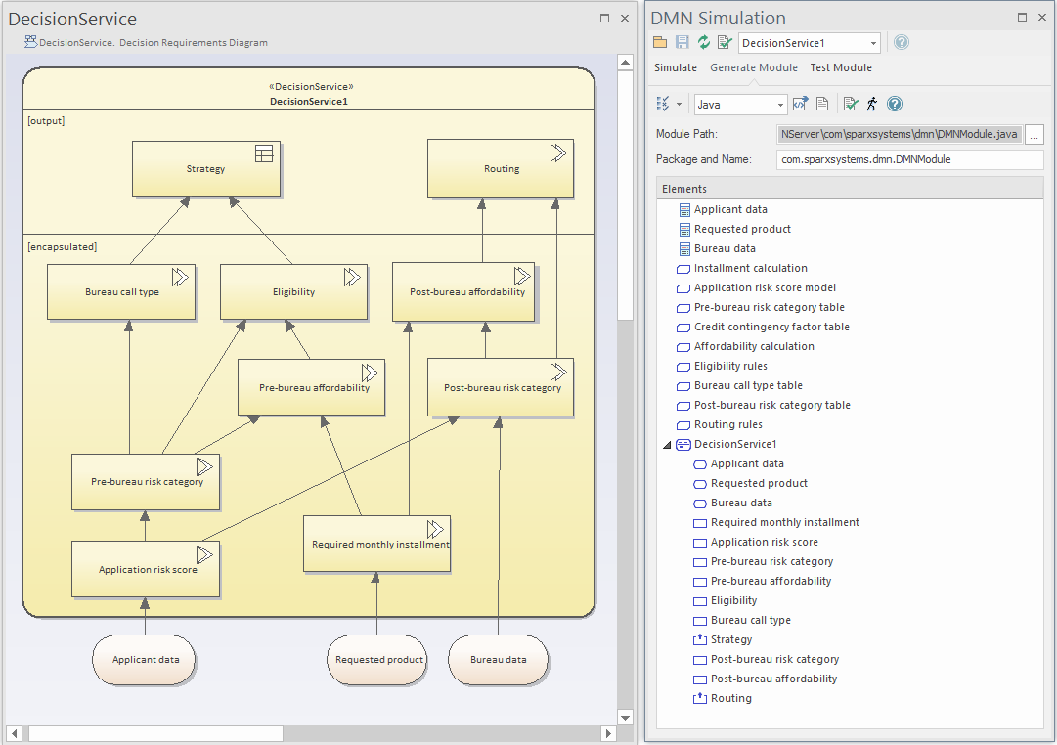Image resolution: width=1057 pixels, height=745 pixels.
Task: Open DMN Simulation help
Action: (902, 42)
